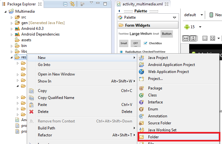Click Collapse All icon in Package Explorer
This screenshot has width=222, height=144.
pyautogui.click(x=65, y=4)
